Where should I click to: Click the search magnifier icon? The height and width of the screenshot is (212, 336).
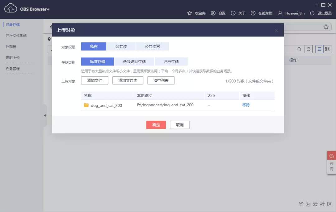299,49
